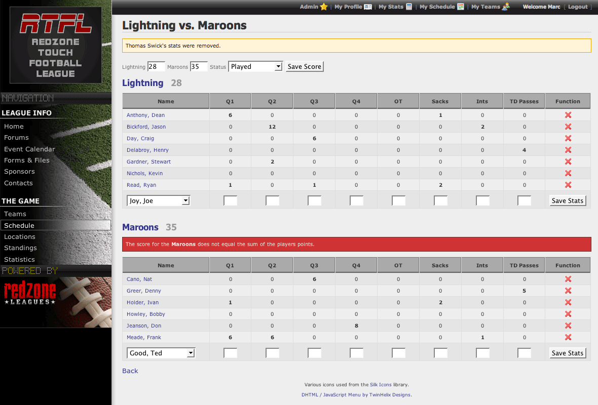Go to Event Calendar in sidebar
The width and height of the screenshot is (598, 405).
[x=29, y=149]
